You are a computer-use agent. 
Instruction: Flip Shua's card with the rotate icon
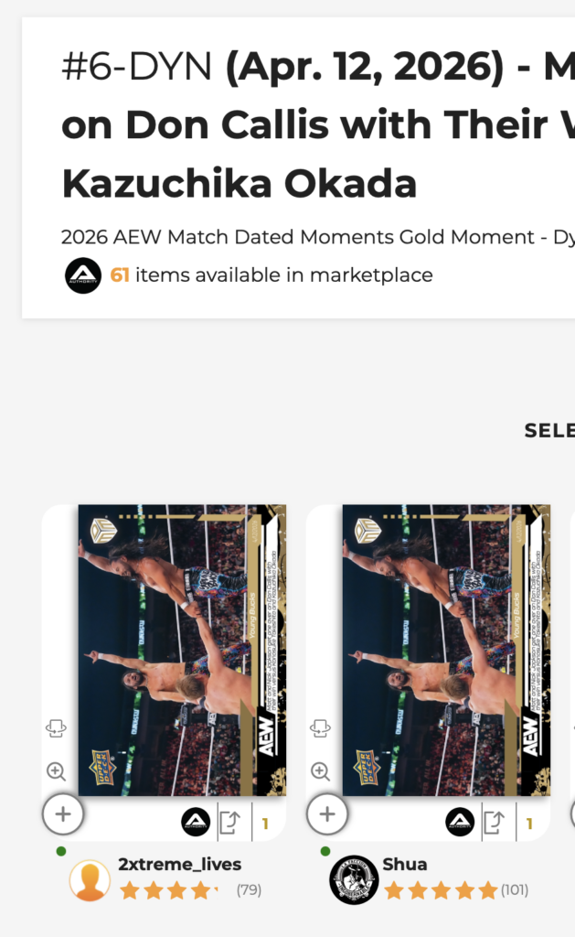320,728
